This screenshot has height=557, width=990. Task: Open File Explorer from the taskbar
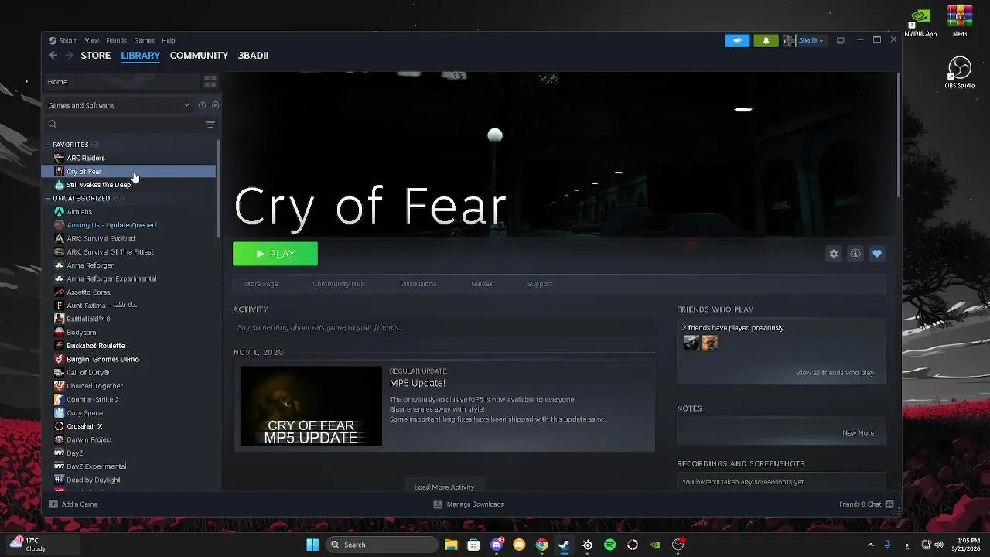tap(451, 545)
